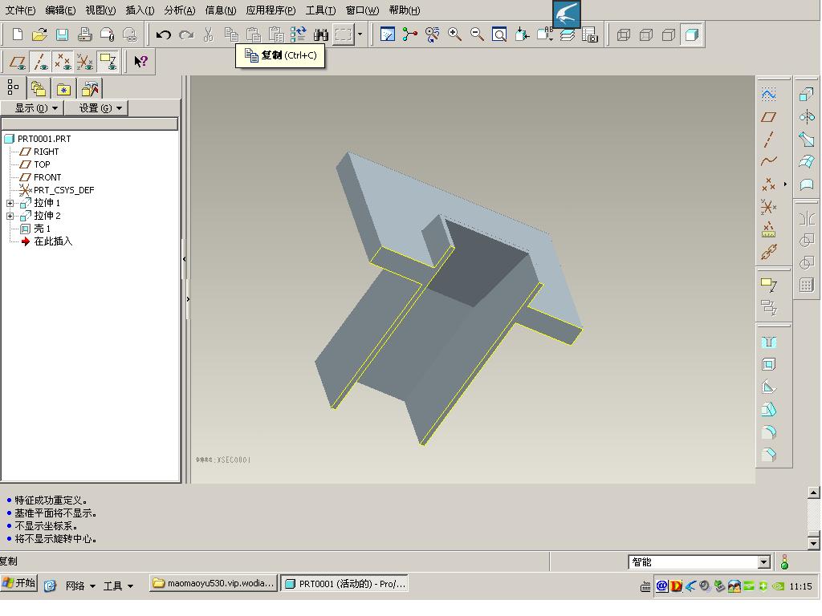Switch to shaded display mode
The width and height of the screenshot is (822, 616).
coord(691,35)
